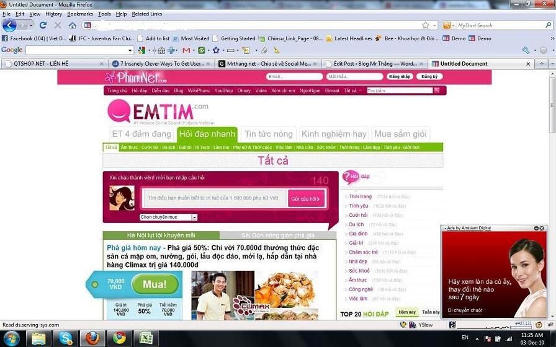Image resolution: width=556 pixels, height=347 pixels.
Task: Show more bookmarks chevron
Action: (552, 38)
